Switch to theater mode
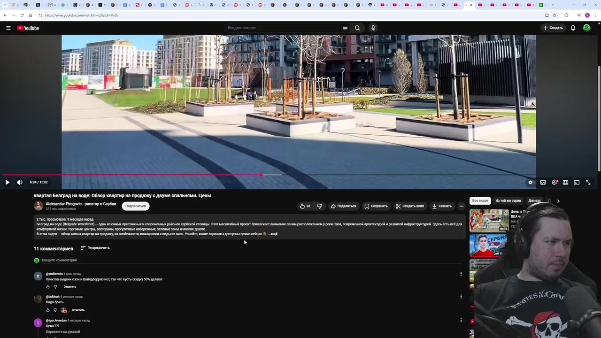Image resolution: width=601 pixels, height=338 pixels. tap(565, 182)
